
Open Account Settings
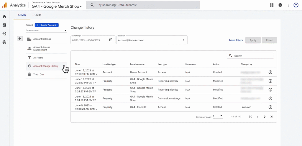coord(46,39)
